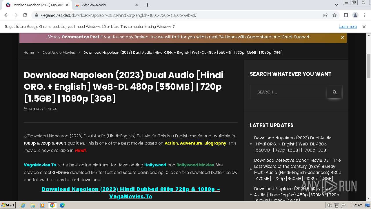Open the Windows Start menu

pos(8,205)
